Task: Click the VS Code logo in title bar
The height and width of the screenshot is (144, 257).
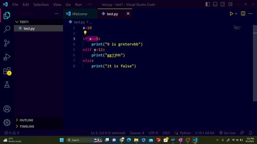Action: pyautogui.click(x=5, y=4)
